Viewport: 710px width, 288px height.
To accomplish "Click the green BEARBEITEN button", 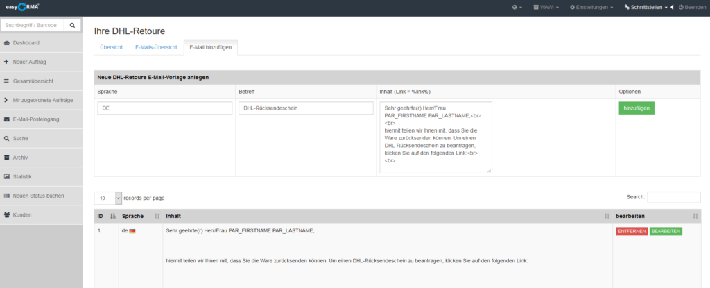I will [666, 231].
